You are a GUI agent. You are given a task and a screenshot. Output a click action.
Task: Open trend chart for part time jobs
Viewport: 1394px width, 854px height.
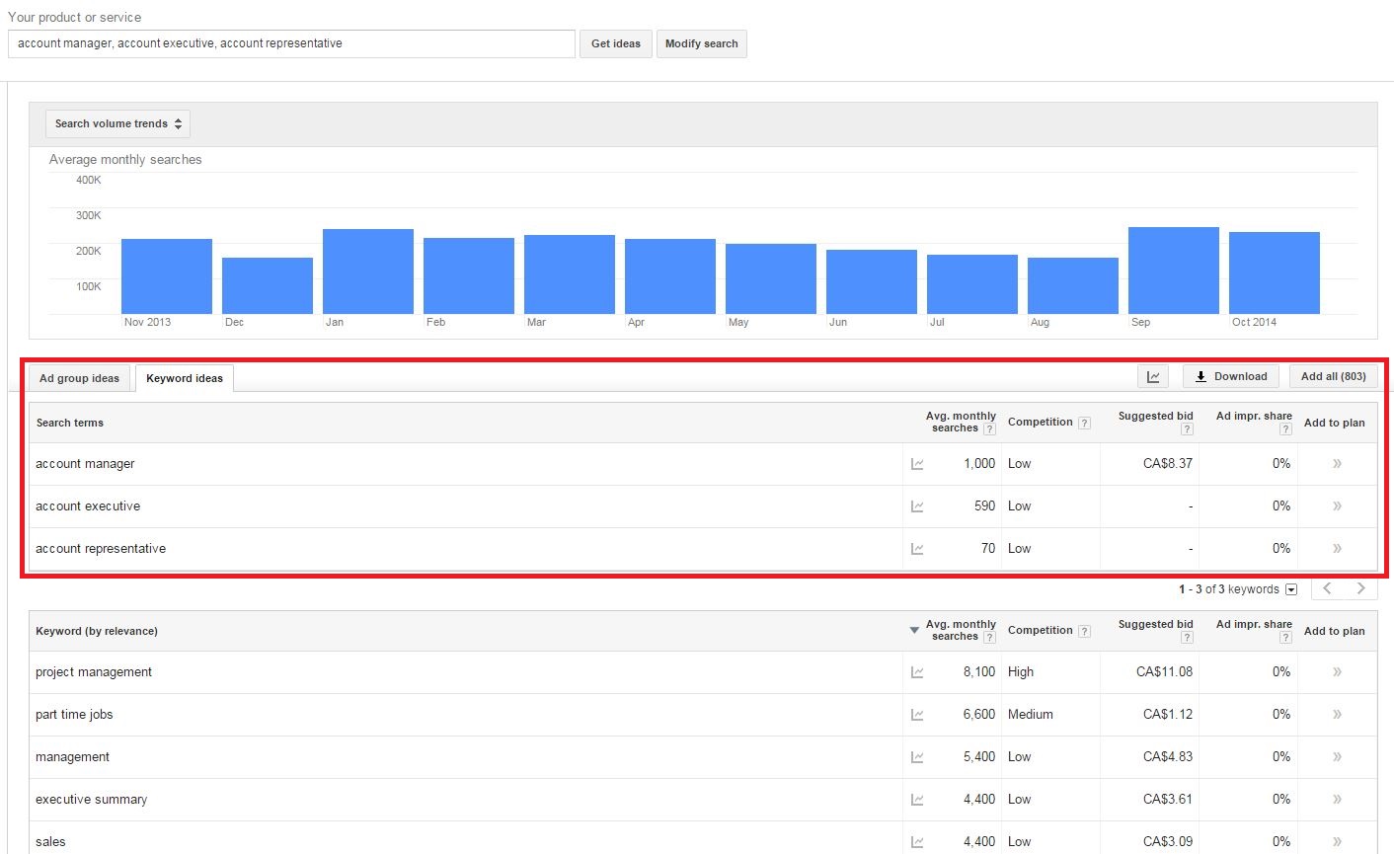pyautogui.click(x=917, y=715)
